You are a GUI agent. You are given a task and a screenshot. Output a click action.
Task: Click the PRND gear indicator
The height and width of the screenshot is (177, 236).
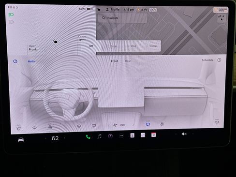coord(13,7)
